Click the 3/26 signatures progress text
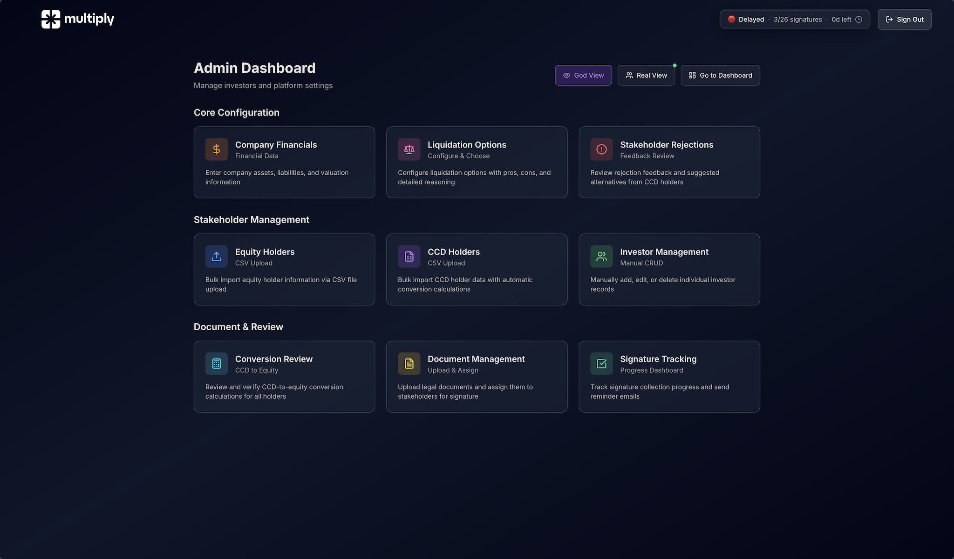The image size is (954, 559). click(x=797, y=20)
